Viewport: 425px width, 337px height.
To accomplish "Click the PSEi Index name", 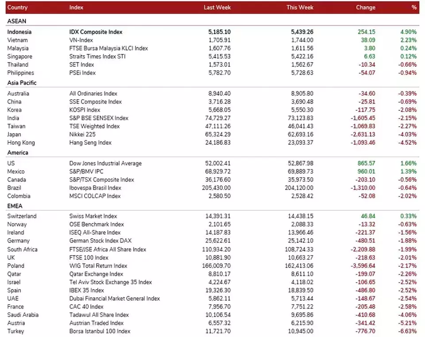I will (x=82, y=73).
